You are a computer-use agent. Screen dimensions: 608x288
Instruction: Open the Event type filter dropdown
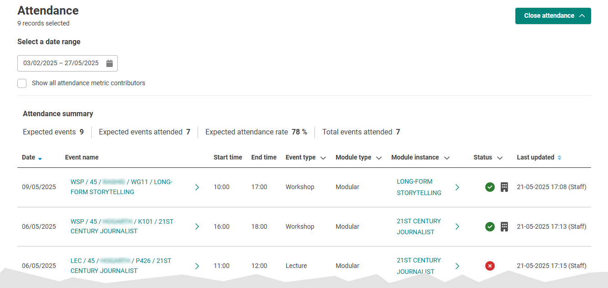pyautogui.click(x=323, y=158)
